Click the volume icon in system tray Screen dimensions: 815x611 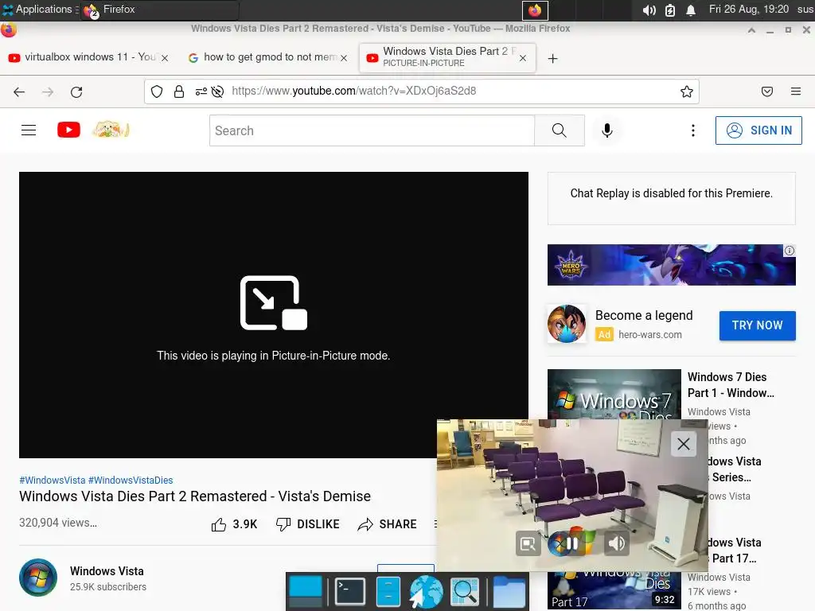[x=649, y=10]
